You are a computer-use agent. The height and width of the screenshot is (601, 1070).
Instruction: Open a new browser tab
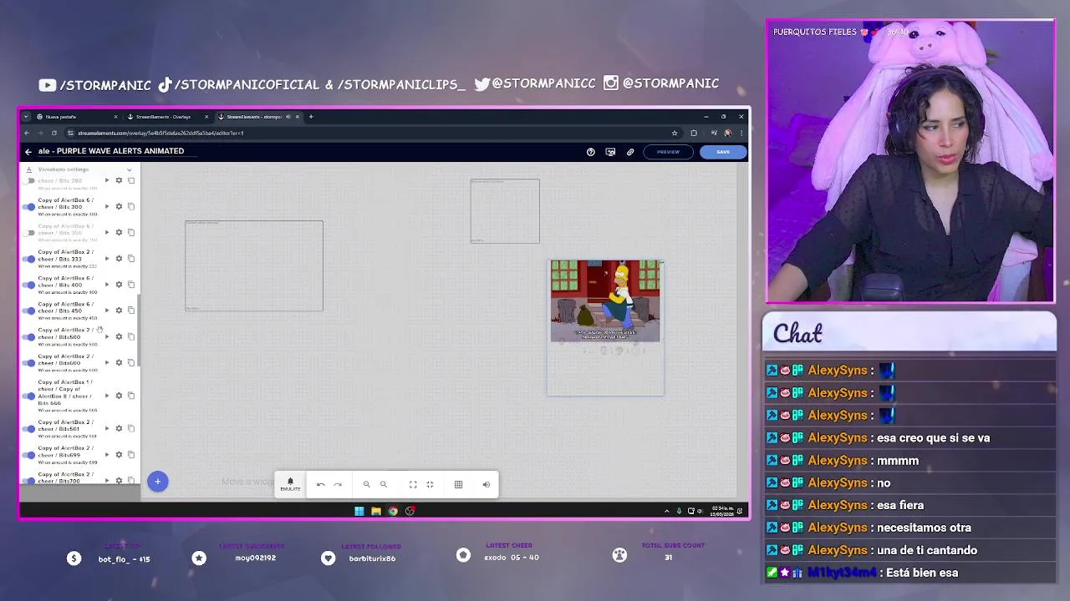click(x=311, y=117)
